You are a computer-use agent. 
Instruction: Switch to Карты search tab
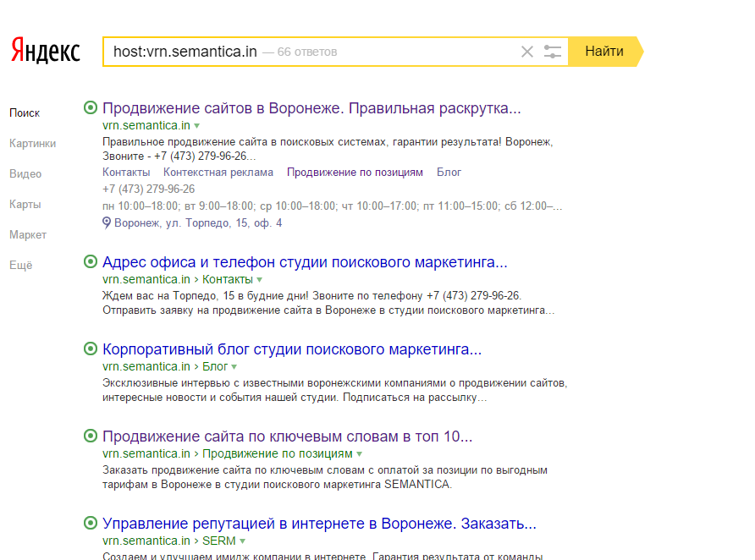tap(25, 204)
